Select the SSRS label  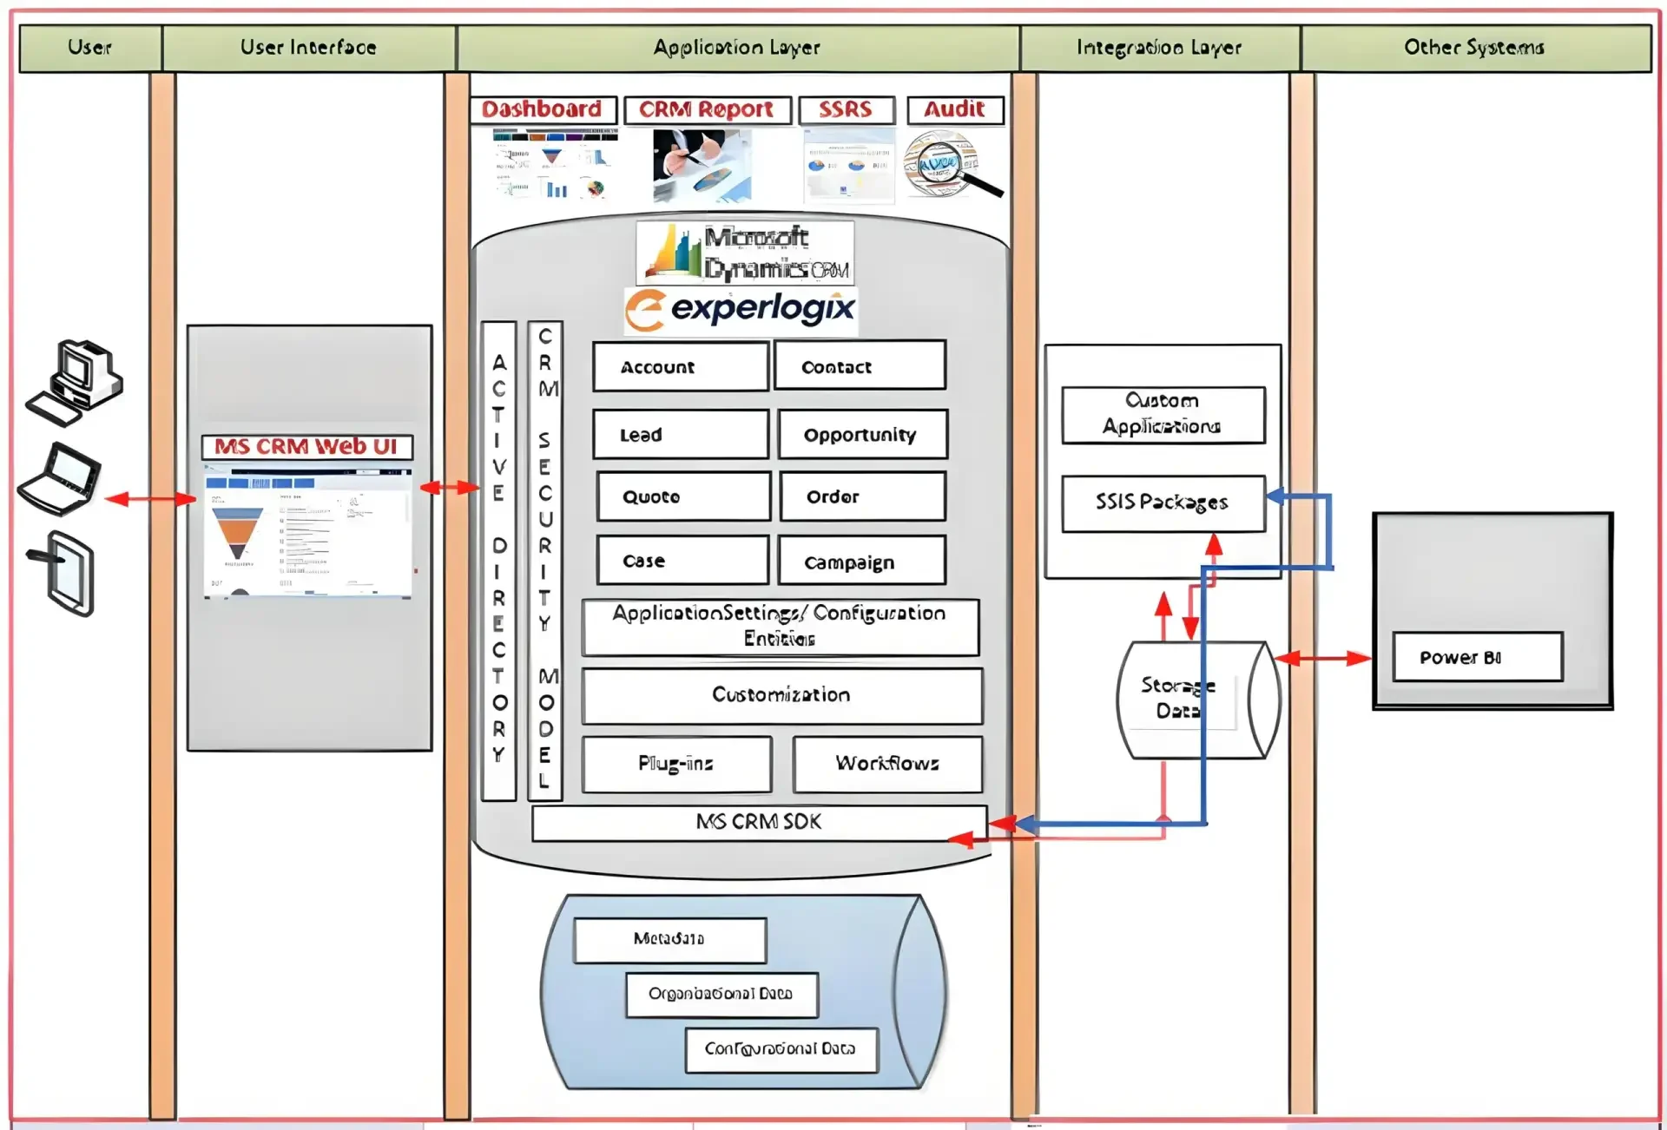pos(846,110)
